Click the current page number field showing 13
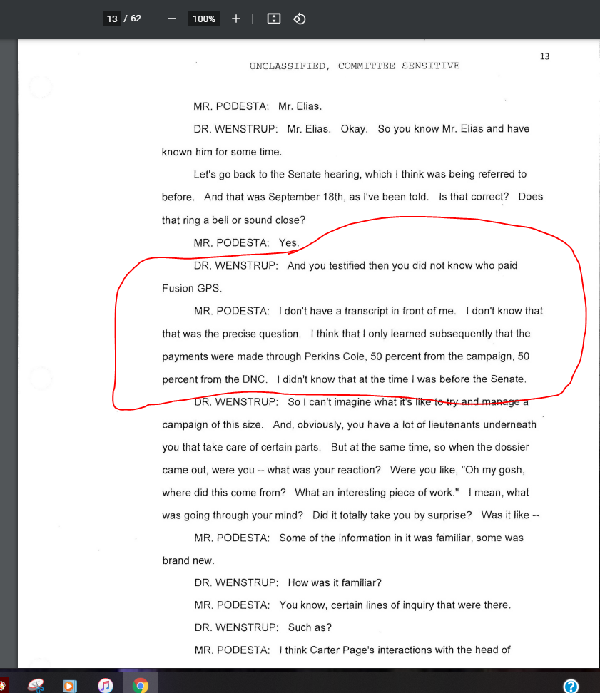 coord(112,19)
